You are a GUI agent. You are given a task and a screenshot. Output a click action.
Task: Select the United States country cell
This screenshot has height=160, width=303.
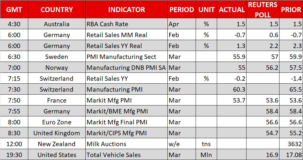57,155
